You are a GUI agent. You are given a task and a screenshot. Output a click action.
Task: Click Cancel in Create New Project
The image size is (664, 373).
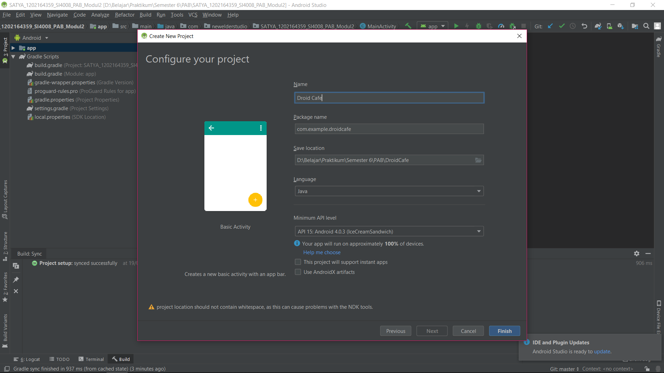pos(468,331)
